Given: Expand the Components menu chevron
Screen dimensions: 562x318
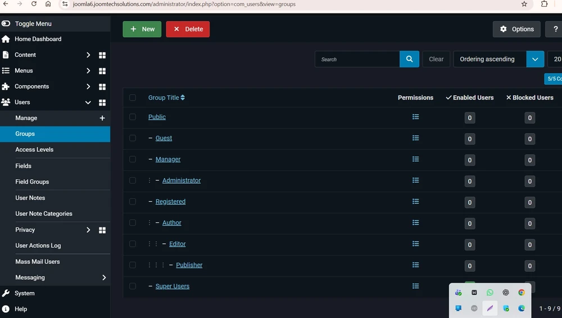Looking at the screenshot, I should tap(88, 87).
